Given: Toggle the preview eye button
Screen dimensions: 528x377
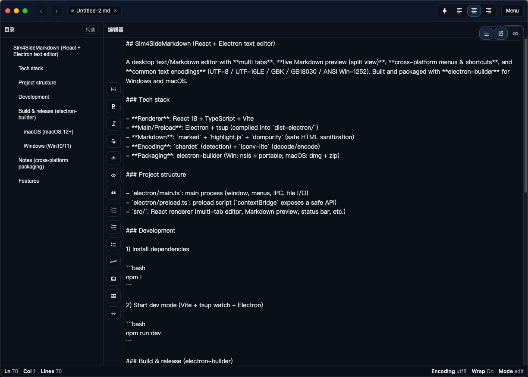Looking at the screenshot, I should 515,34.
